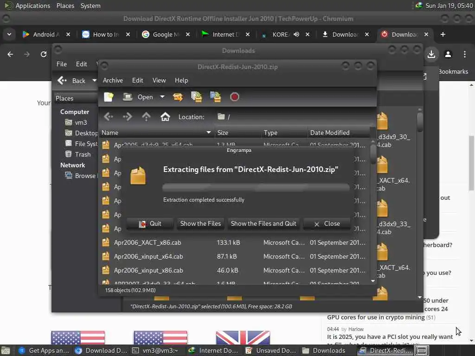The height and width of the screenshot is (356, 475).
Task: Click the Location path field
Action: [x=294, y=117]
